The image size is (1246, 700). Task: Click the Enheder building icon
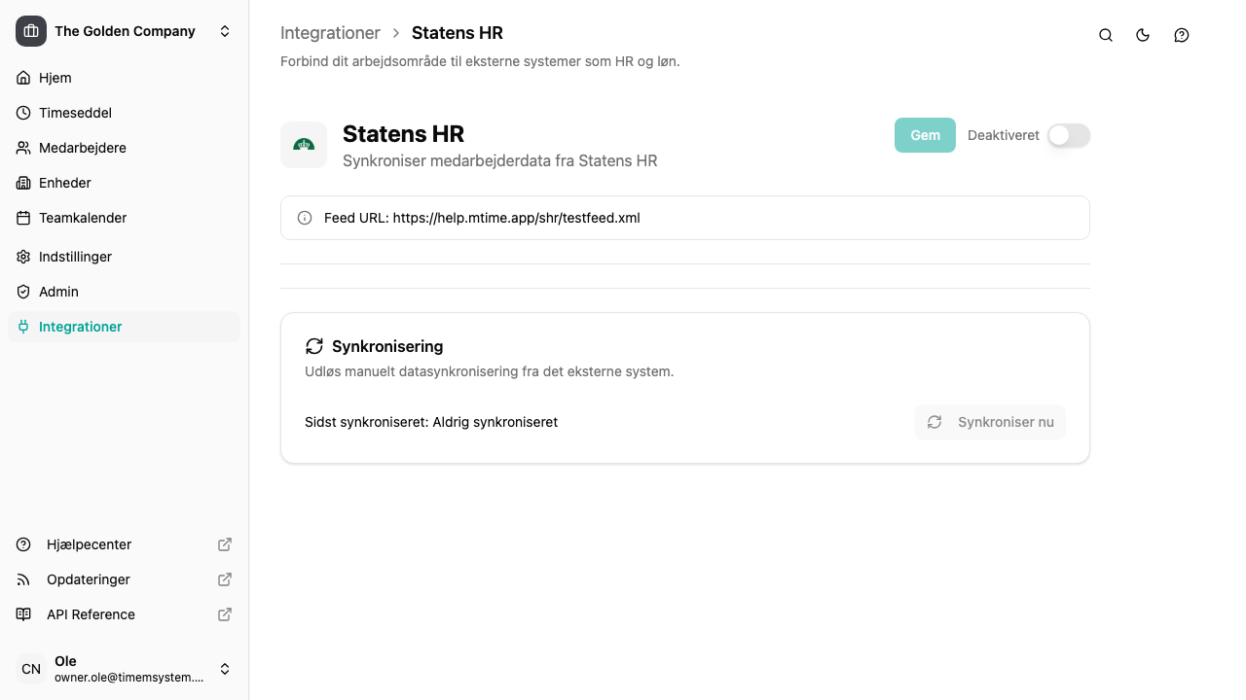23,183
